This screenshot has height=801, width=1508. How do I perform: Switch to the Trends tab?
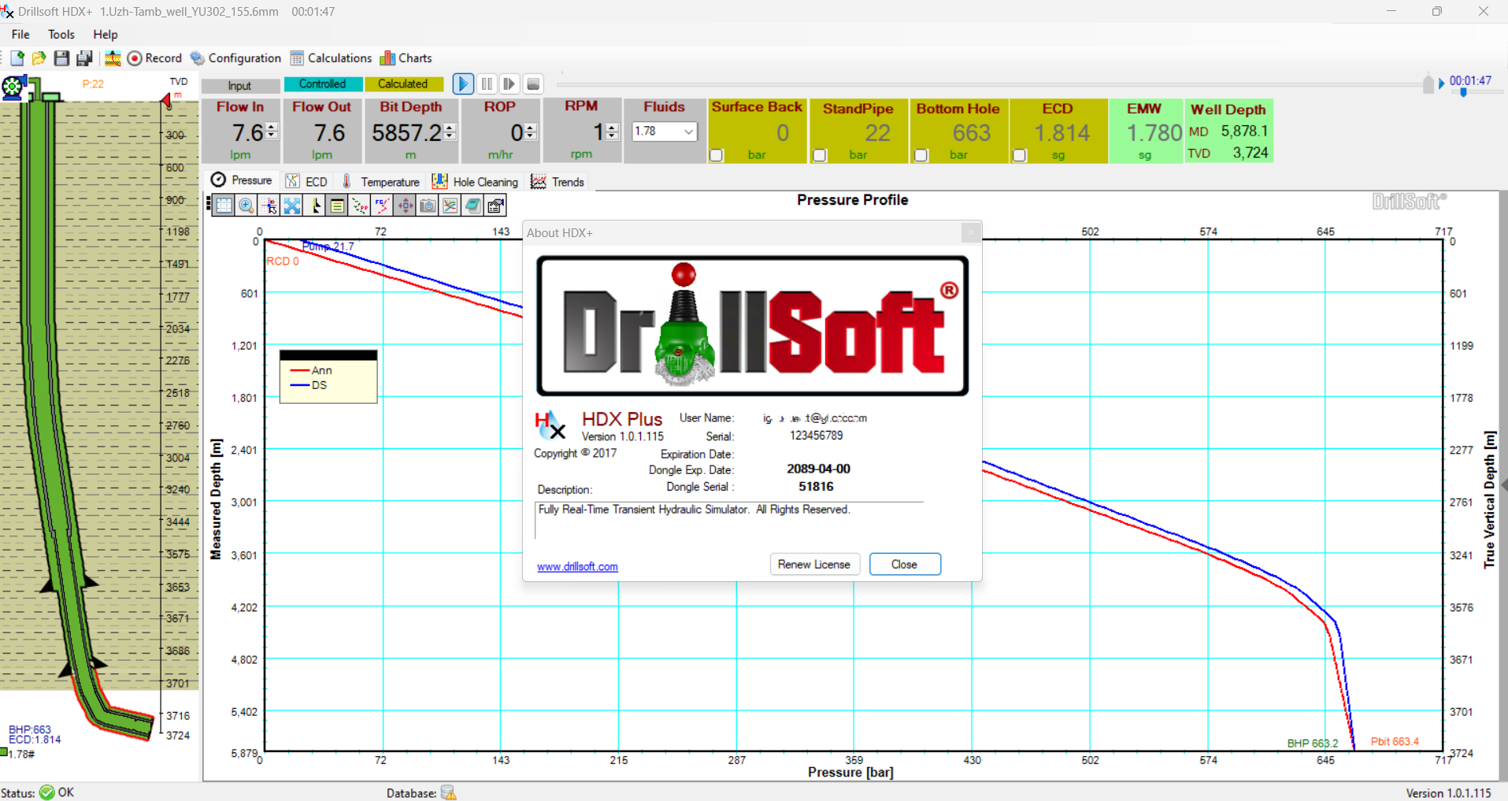(558, 182)
